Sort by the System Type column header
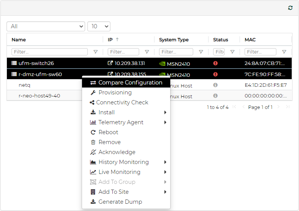 [174, 40]
